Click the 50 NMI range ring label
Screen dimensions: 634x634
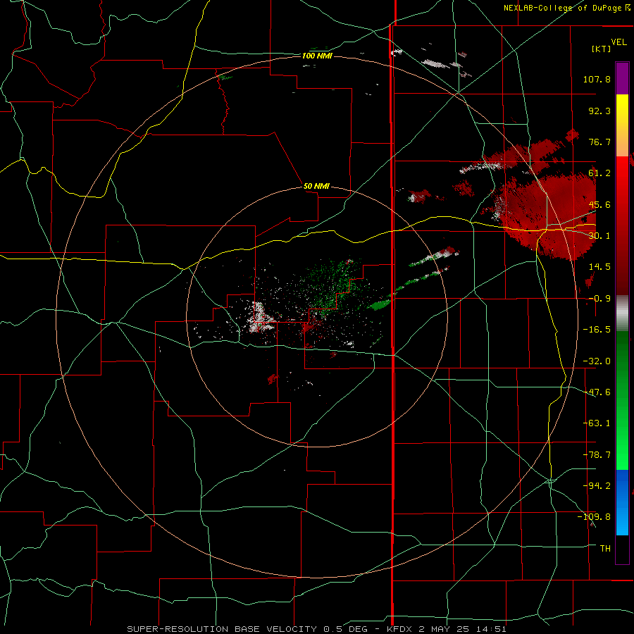pos(316,186)
